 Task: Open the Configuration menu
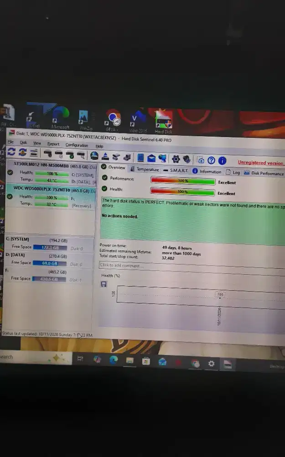[x=77, y=145]
